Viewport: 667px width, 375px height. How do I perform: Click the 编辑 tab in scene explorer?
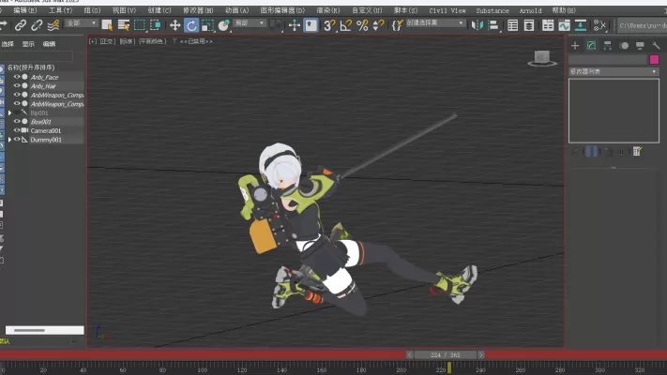tap(49, 44)
